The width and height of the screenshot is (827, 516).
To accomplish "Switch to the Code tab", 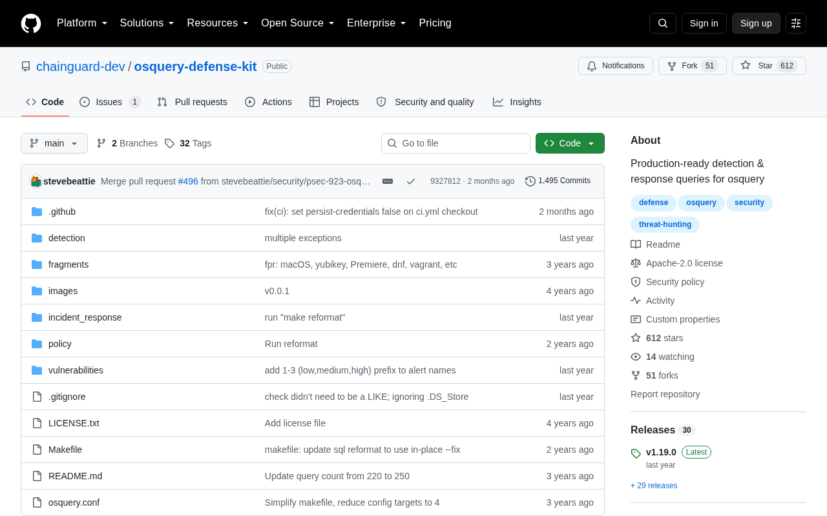I will tap(45, 102).
